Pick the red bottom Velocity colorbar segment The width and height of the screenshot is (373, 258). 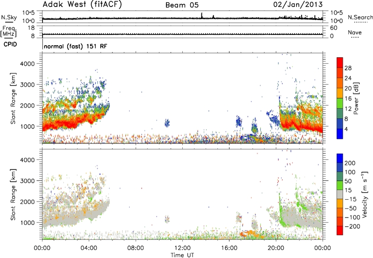[x=340, y=231]
